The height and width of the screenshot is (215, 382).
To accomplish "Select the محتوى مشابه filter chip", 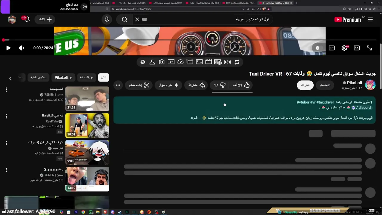I will (x=38, y=77).
